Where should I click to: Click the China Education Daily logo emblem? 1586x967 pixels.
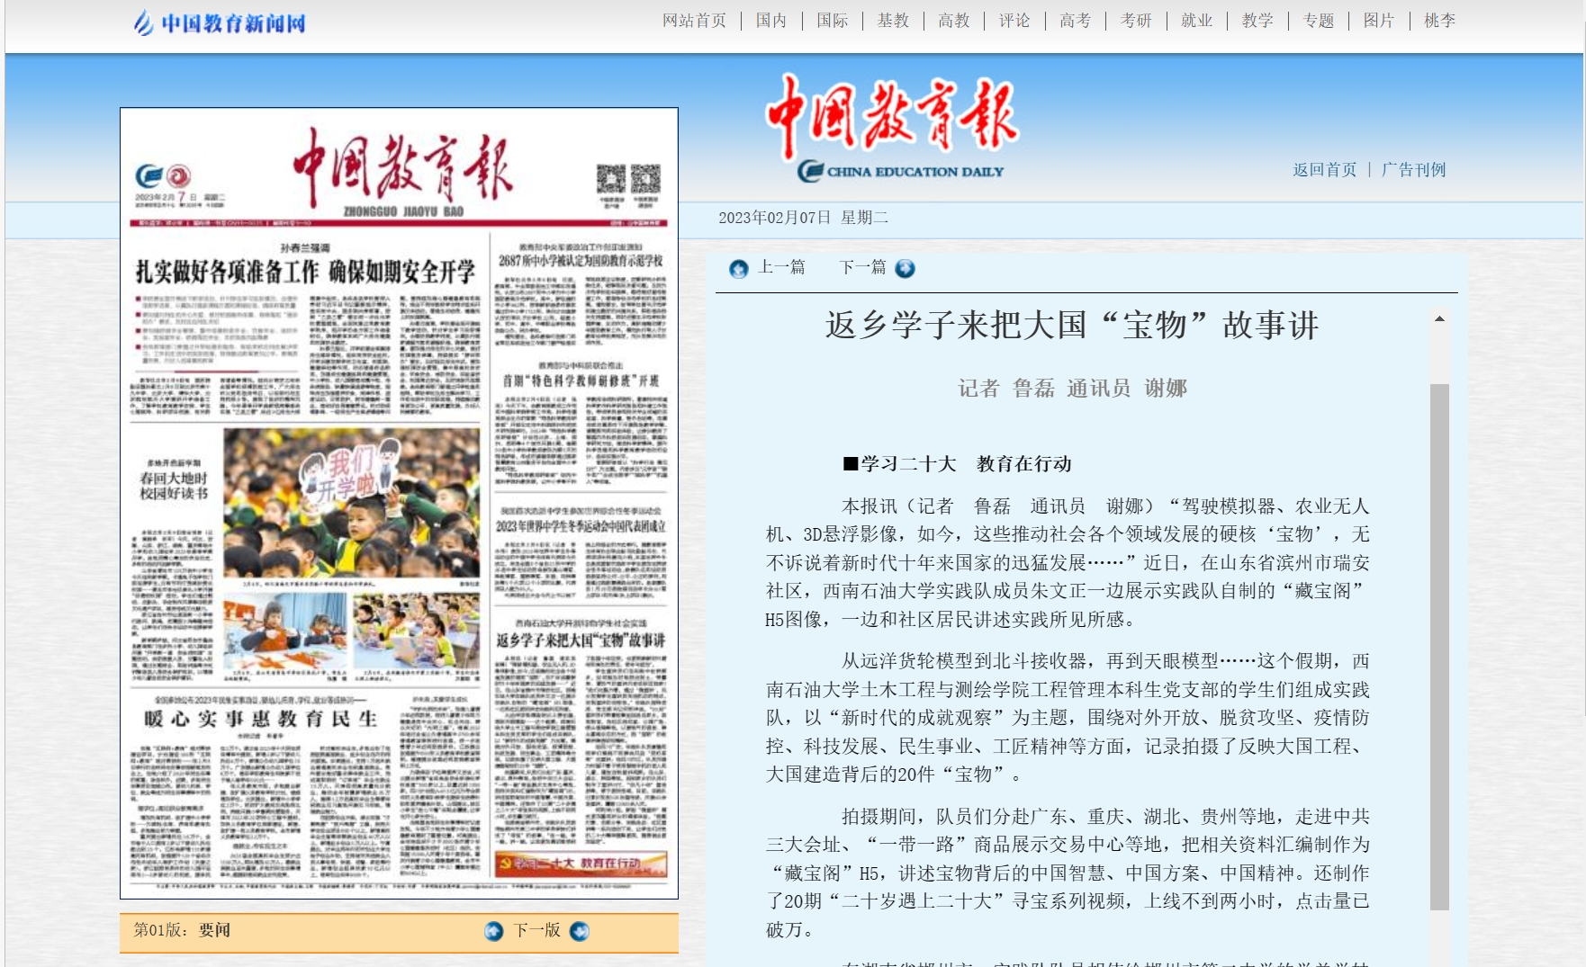(810, 171)
